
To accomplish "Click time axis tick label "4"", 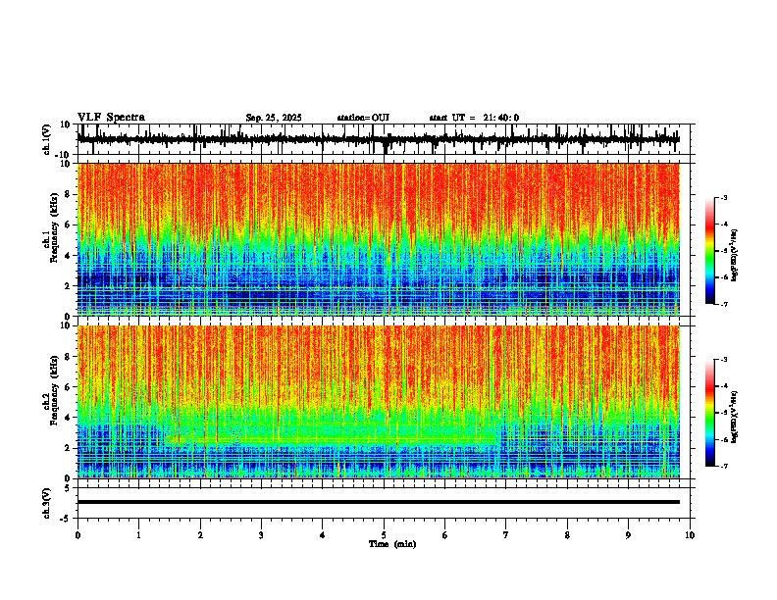I will click(323, 535).
